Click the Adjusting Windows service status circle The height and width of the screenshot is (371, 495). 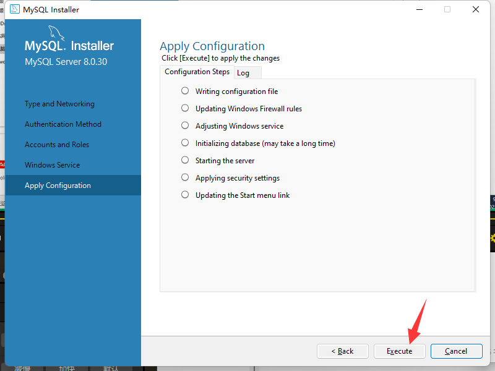185,126
